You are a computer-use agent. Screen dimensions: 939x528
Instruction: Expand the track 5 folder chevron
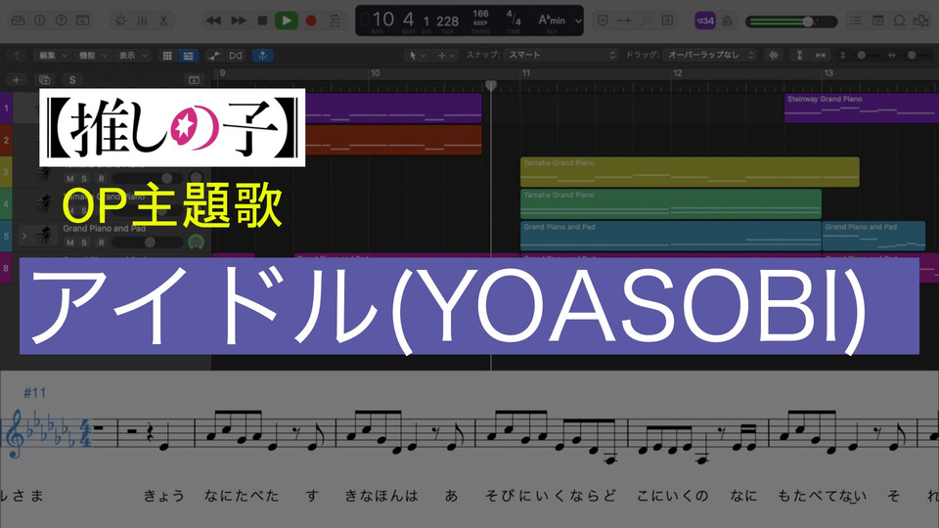point(23,236)
